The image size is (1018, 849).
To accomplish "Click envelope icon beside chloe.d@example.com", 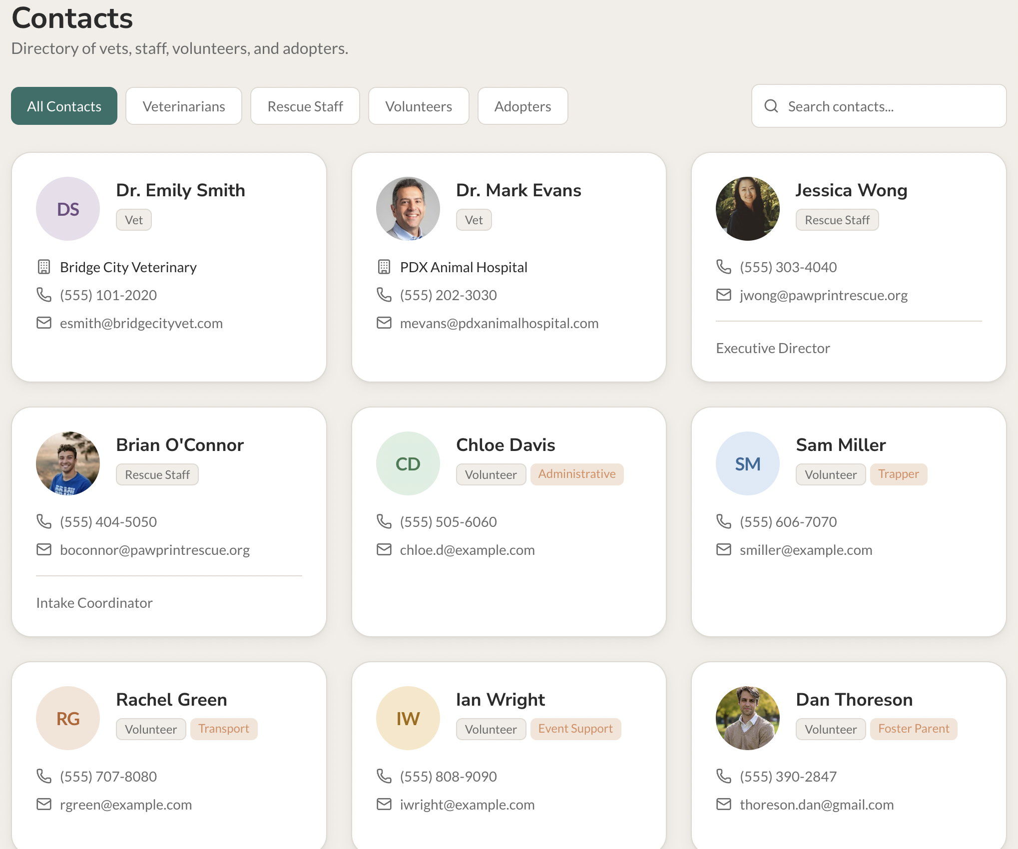I will (384, 549).
